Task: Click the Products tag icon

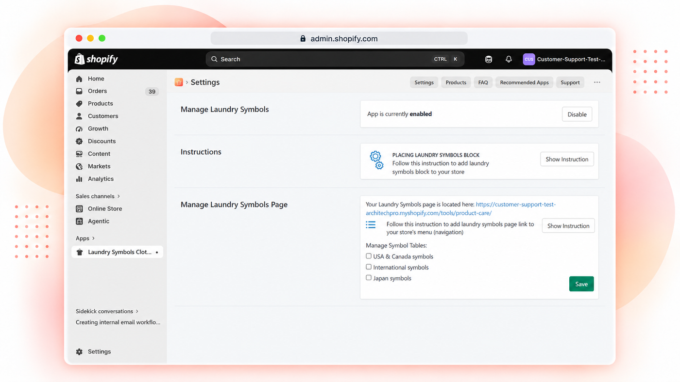Action: 79,104
